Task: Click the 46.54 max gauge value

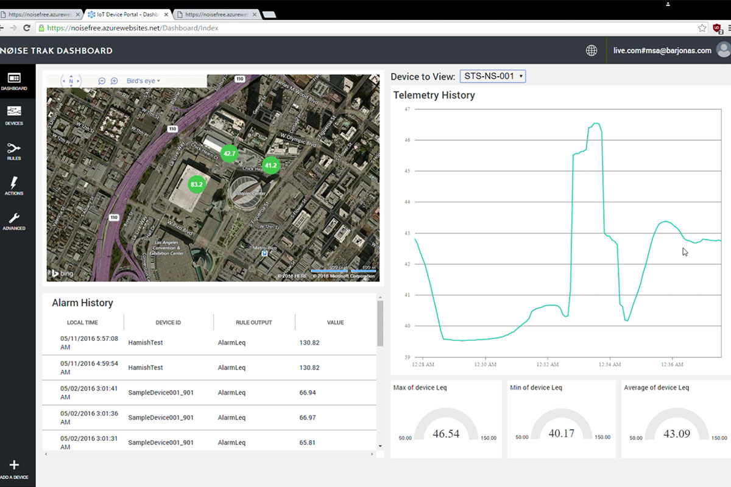Action: (x=446, y=434)
